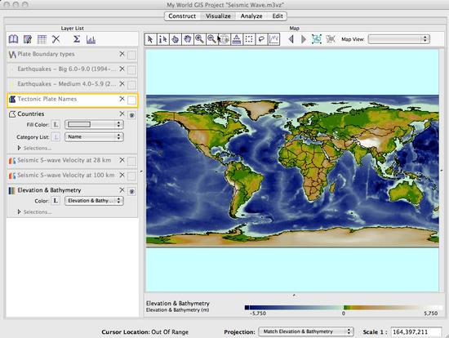Show the Tectonic Plate Names layer
Viewport: 449px width, 338px height.
point(131,100)
